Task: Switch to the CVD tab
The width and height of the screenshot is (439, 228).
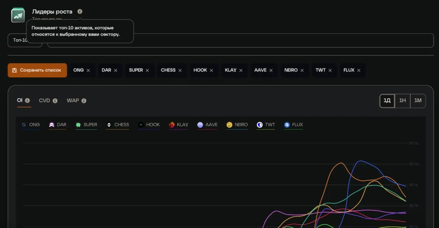Action: click(x=44, y=101)
